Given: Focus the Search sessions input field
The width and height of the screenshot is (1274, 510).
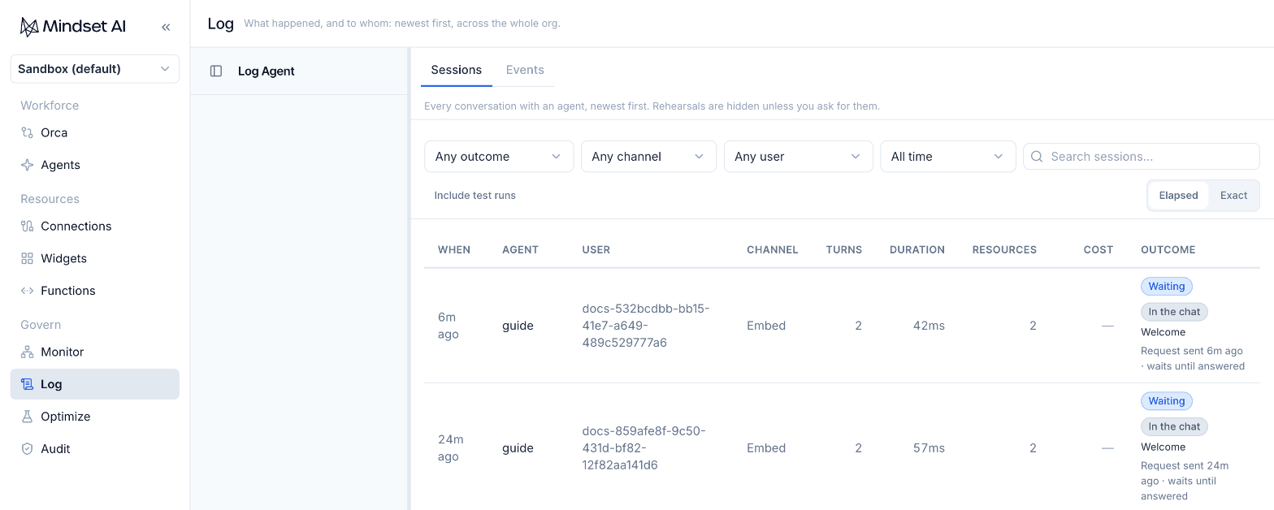Looking at the screenshot, I should (1142, 157).
